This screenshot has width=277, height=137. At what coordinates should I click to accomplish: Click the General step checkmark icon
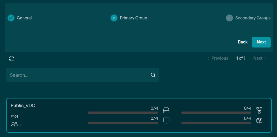point(11,18)
